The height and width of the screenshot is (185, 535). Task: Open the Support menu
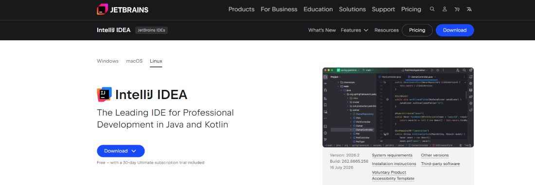[x=383, y=9]
